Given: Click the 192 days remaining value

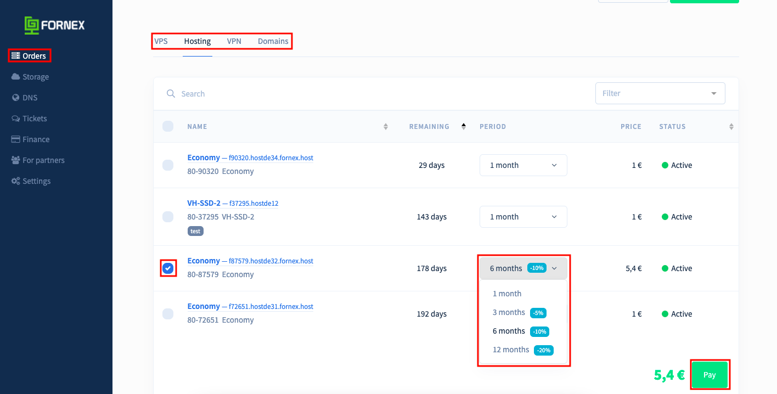Looking at the screenshot, I should 431,314.
